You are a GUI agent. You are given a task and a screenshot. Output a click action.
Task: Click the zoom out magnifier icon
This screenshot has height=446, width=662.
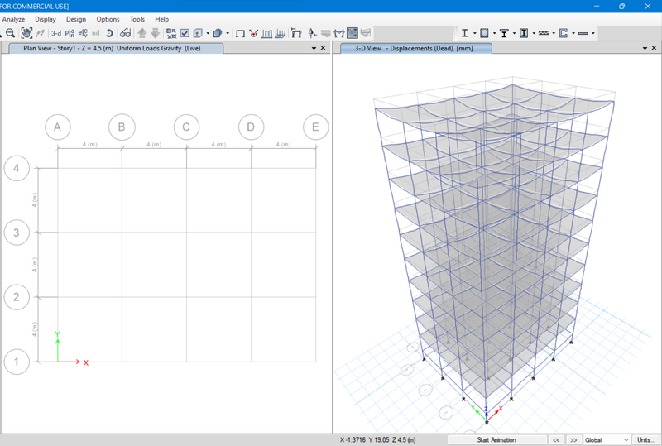[11, 33]
